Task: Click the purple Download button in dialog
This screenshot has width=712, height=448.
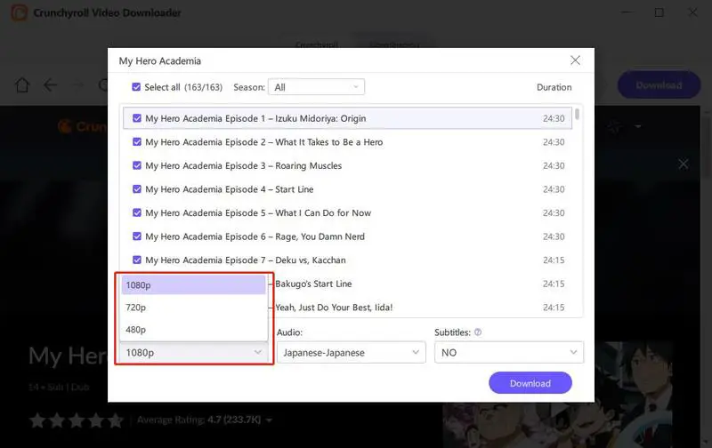Action: (530, 383)
